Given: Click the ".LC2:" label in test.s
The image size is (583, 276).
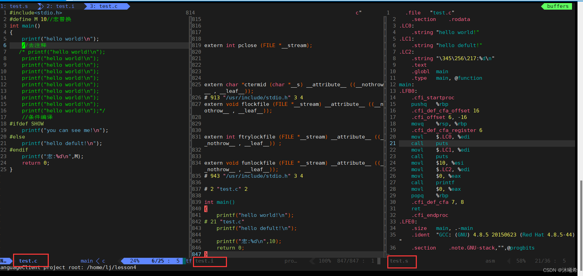Looking at the screenshot, I should 407,52.
